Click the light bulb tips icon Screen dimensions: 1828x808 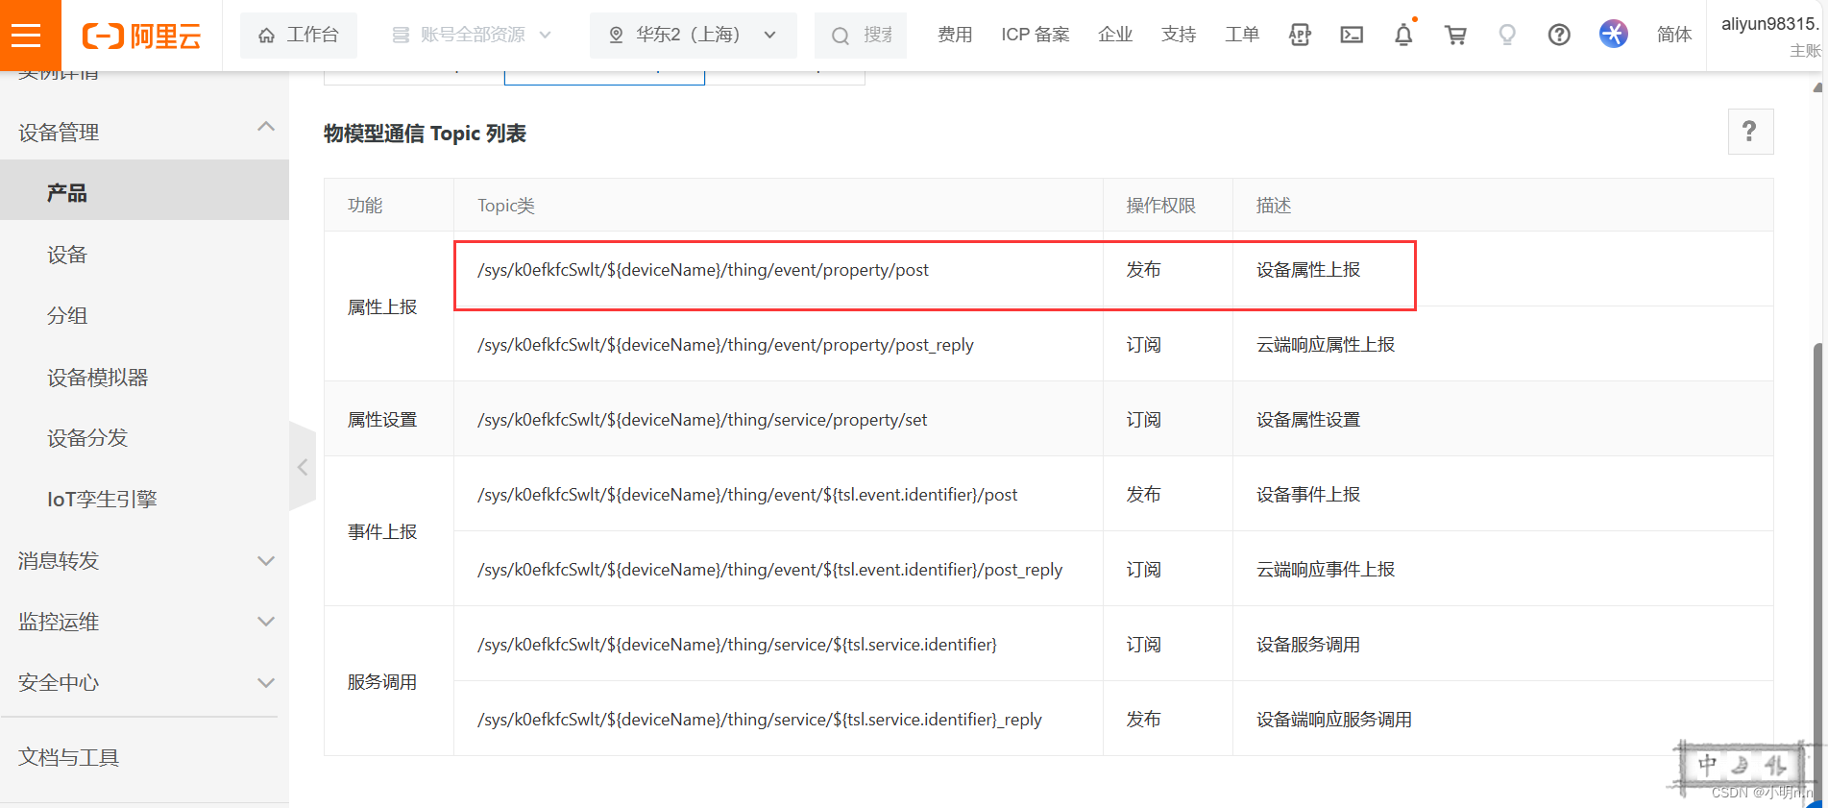tap(1507, 36)
